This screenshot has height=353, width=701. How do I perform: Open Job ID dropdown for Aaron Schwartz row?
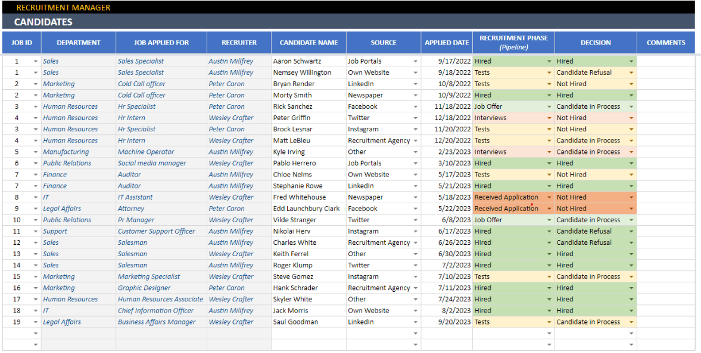coord(36,61)
